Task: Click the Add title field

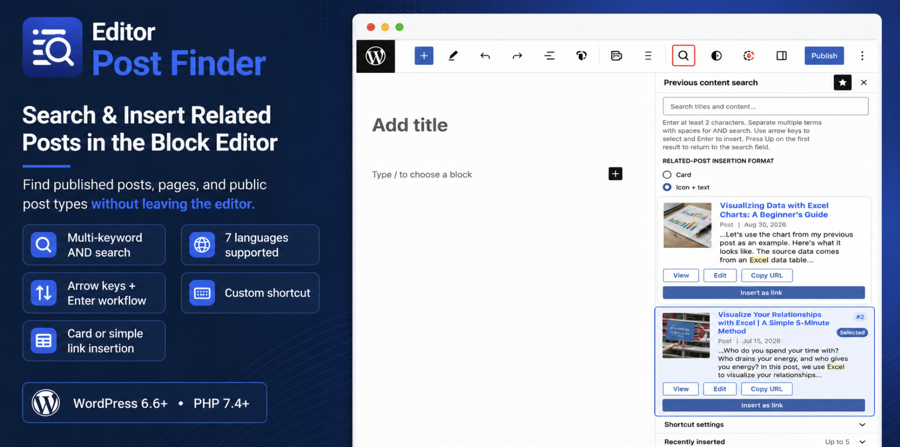Action: click(x=410, y=125)
